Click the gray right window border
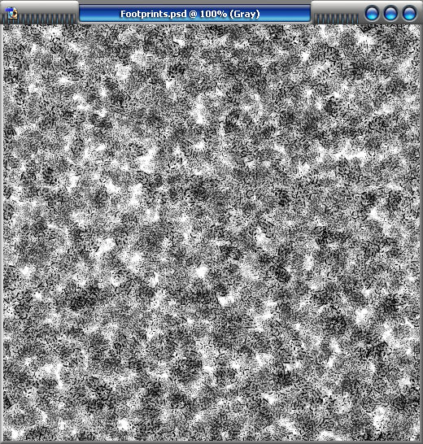Viewport: 423px width, 444px height. point(421,233)
